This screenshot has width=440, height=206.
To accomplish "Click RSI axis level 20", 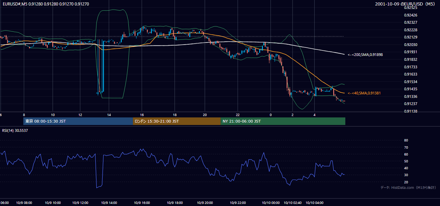I will pos(406,182).
